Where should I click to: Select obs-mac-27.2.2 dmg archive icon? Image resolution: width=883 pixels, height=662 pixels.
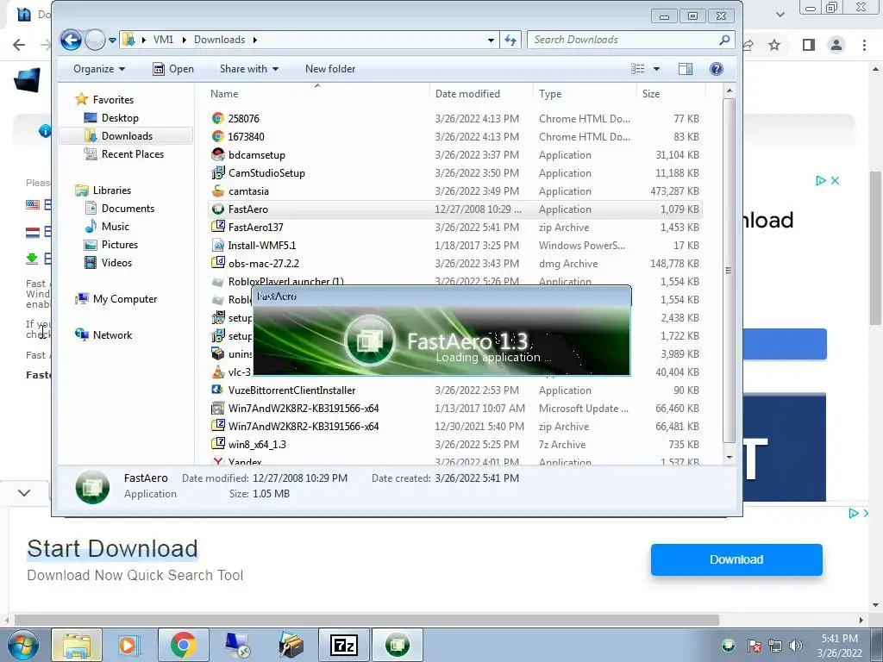(x=218, y=264)
